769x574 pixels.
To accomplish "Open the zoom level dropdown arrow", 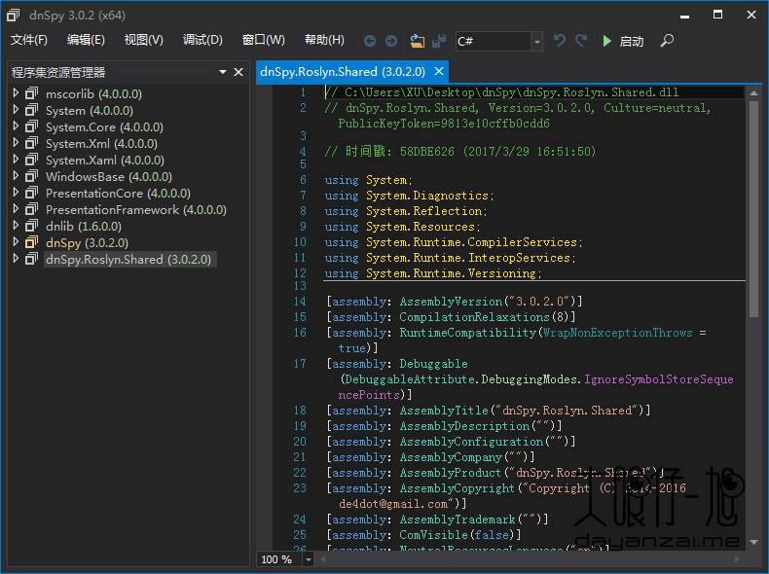I will 308,558.
